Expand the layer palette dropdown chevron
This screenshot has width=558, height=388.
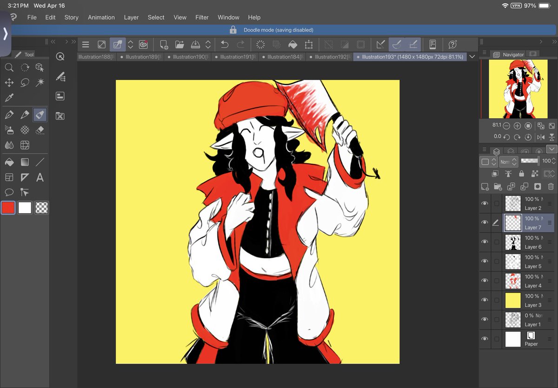tap(551, 149)
